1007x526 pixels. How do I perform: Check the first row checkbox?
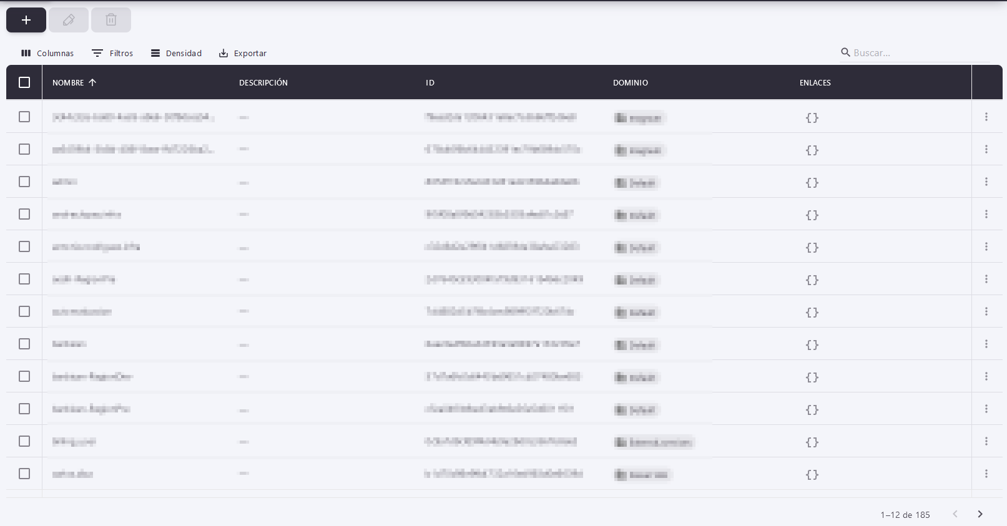[x=24, y=117]
